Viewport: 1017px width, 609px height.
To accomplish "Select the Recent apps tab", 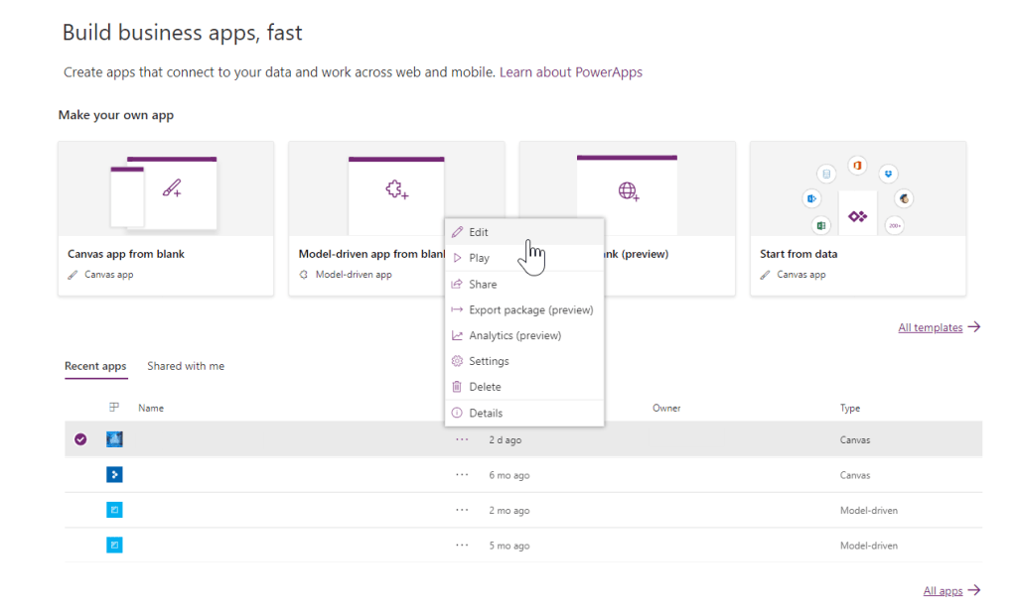I will point(95,366).
